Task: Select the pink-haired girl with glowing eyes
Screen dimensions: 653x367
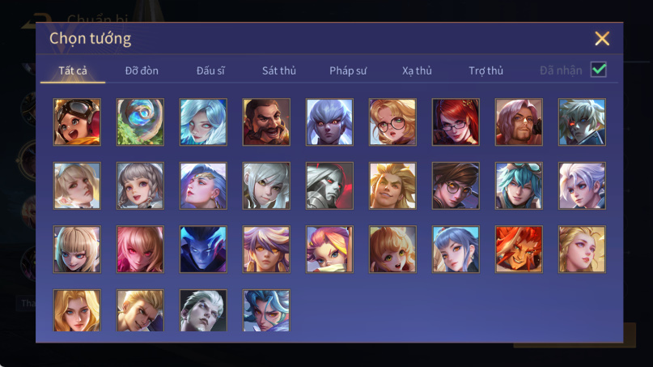Action: point(140,250)
